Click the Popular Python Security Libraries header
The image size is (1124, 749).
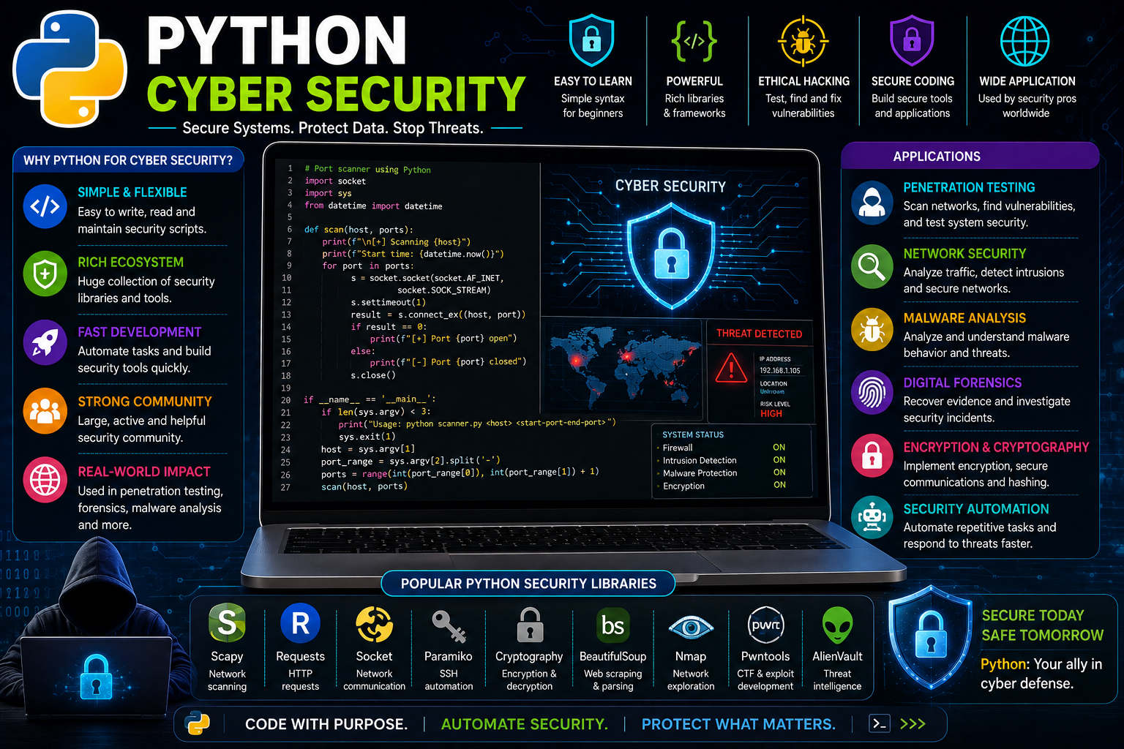pos(528,583)
